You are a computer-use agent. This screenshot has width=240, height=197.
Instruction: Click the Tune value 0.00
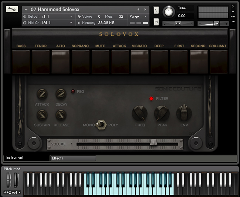pos(182,16)
